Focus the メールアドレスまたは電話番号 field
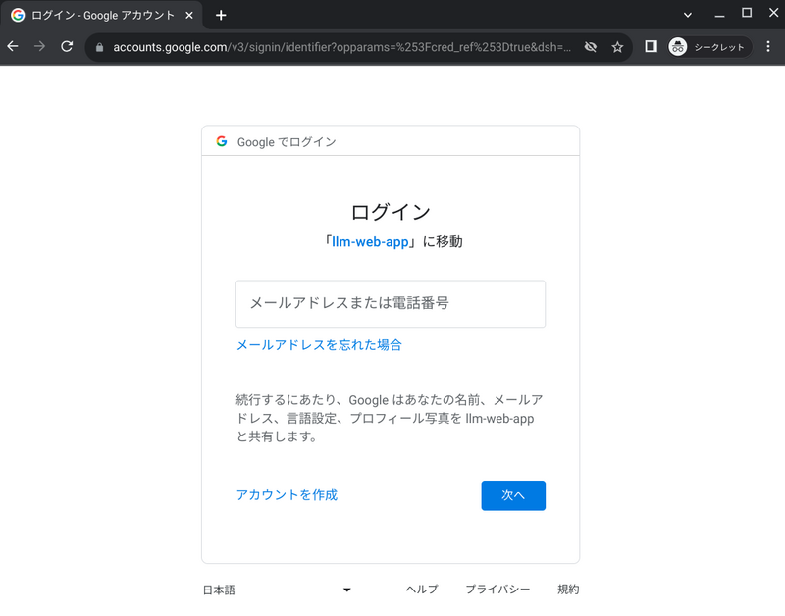Viewport: 785px width, 616px height. coord(391,304)
